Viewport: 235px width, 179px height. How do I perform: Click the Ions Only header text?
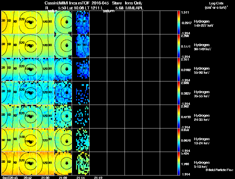coord(134,3)
